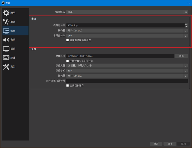The image size is (192, 148).
Task: Click the 取消 cancel button
Action: click(x=170, y=144)
